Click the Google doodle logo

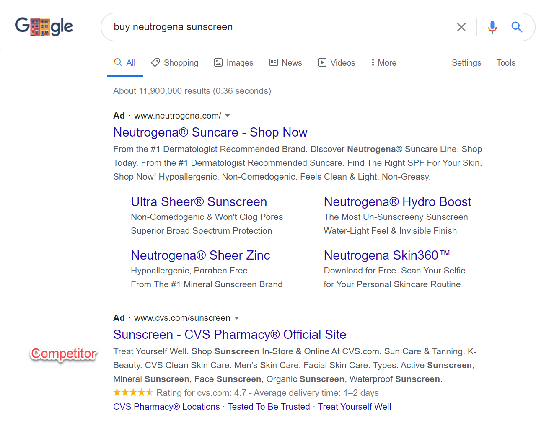[x=44, y=27]
